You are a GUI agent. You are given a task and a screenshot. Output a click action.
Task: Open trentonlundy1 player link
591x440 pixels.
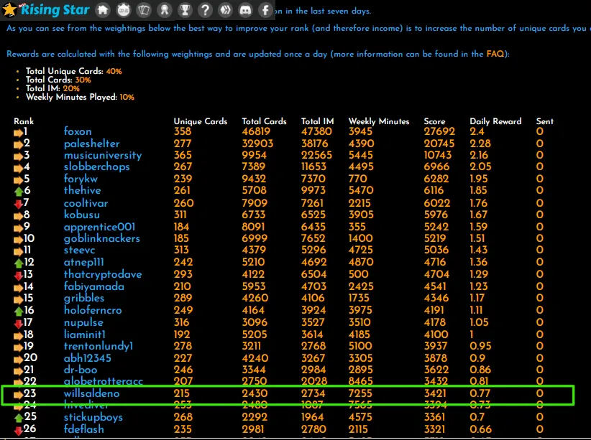(x=98, y=346)
